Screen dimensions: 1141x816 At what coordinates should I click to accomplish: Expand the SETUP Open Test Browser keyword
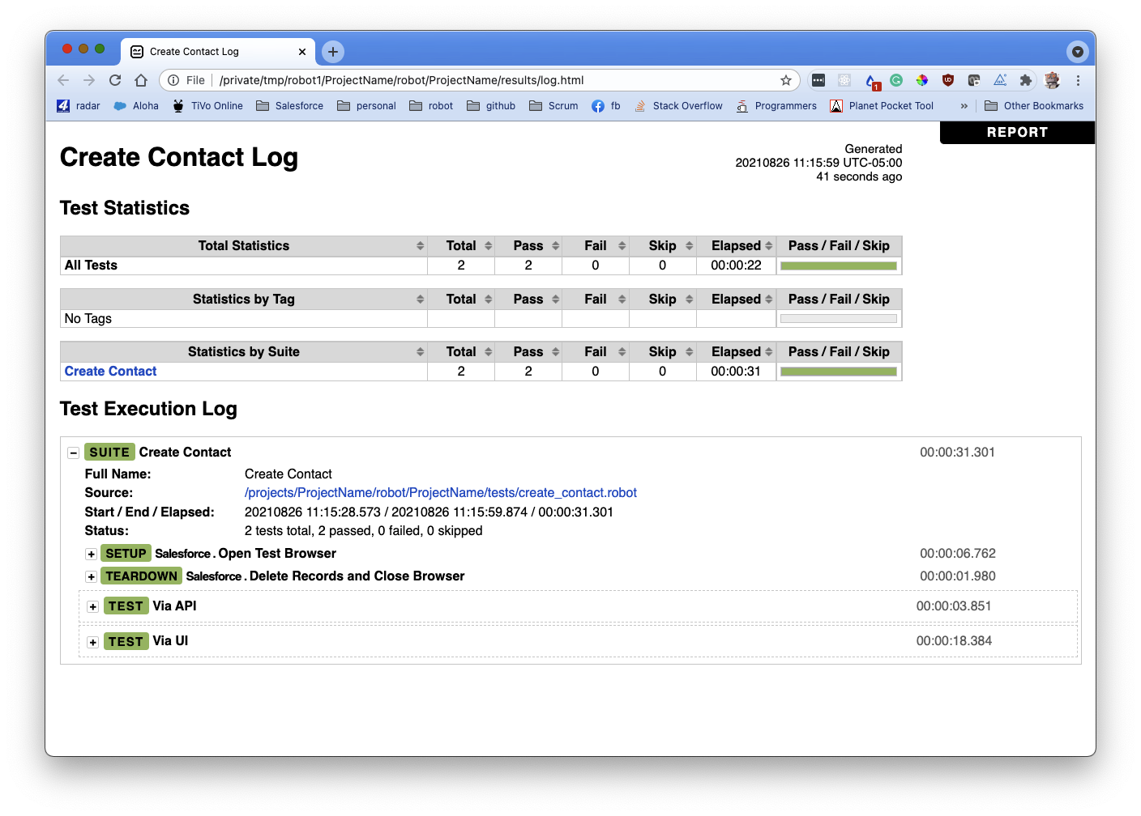(x=92, y=555)
